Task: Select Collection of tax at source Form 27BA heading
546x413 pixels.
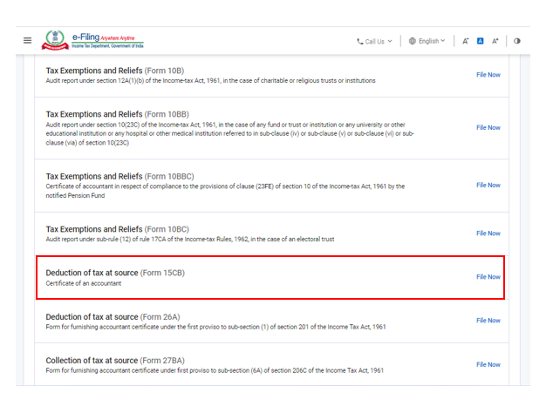Action: point(115,360)
